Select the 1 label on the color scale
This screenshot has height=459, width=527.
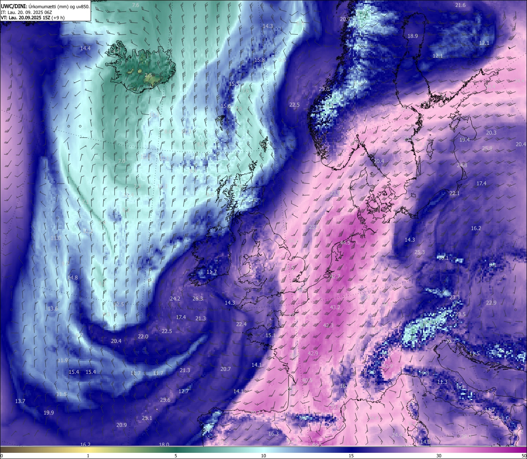click(88, 456)
